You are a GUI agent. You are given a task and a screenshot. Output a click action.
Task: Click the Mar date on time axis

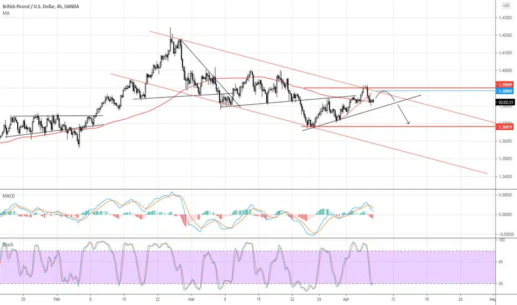tap(191, 299)
